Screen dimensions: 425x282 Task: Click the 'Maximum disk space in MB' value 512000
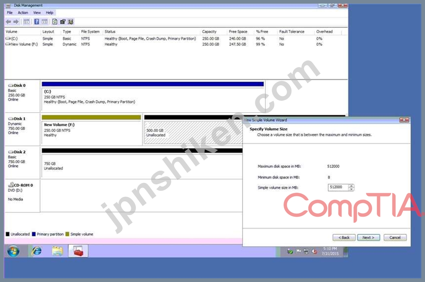coord(333,166)
